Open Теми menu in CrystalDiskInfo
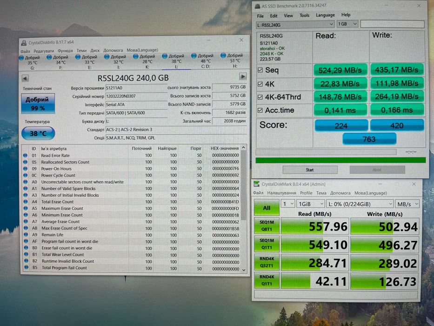The width and height of the screenshot is (434, 326). click(82, 50)
